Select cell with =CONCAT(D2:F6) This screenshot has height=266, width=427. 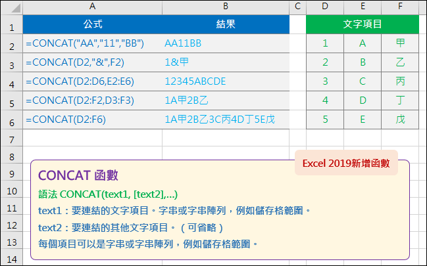tap(93, 120)
